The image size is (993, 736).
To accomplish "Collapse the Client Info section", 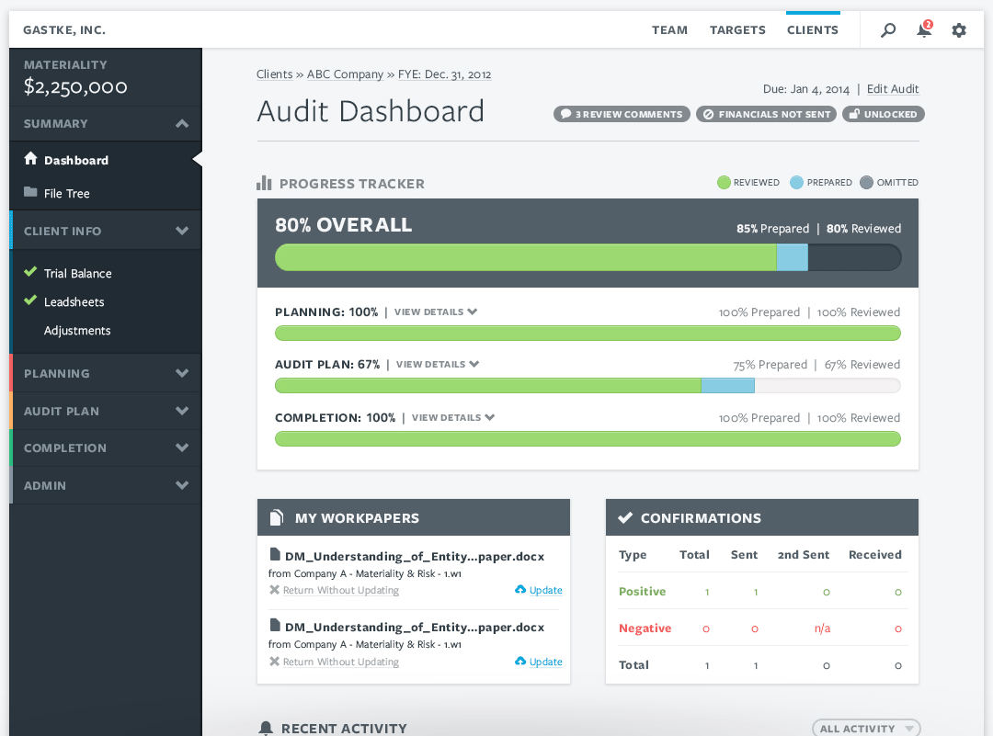I will [x=184, y=230].
